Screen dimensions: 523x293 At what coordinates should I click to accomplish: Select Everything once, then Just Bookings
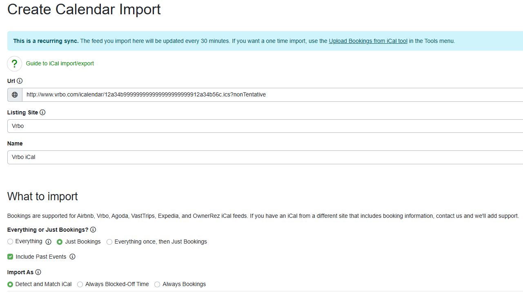pyautogui.click(x=109, y=242)
